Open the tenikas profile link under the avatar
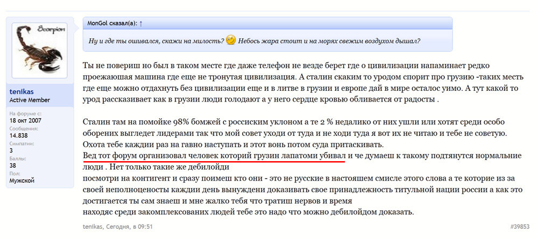Screen dimensions: 538x239 22,92
